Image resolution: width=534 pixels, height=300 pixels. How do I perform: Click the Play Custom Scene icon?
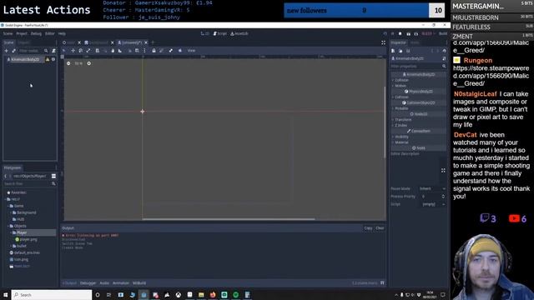416,33
